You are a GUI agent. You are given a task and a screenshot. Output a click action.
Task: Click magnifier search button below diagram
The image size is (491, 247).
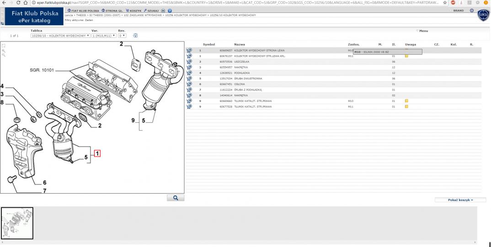(176, 198)
